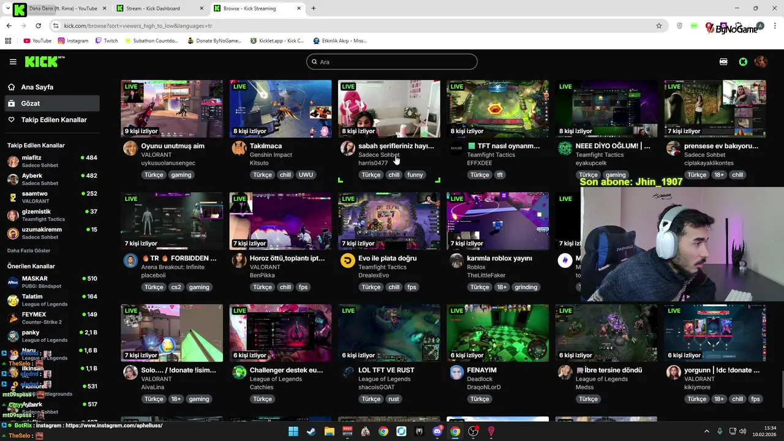The height and width of the screenshot is (441, 784).
Task: Click the Kitsuto streamer avatar
Action: (x=239, y=148)
